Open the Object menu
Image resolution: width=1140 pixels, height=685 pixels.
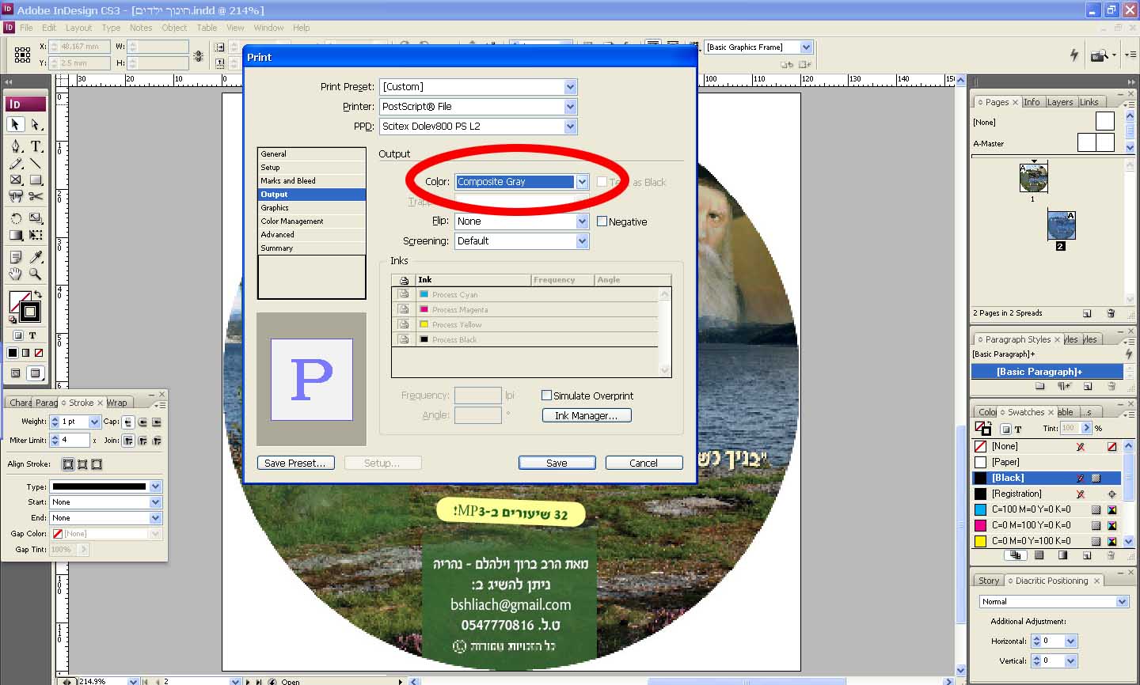[x=174, y=28]
